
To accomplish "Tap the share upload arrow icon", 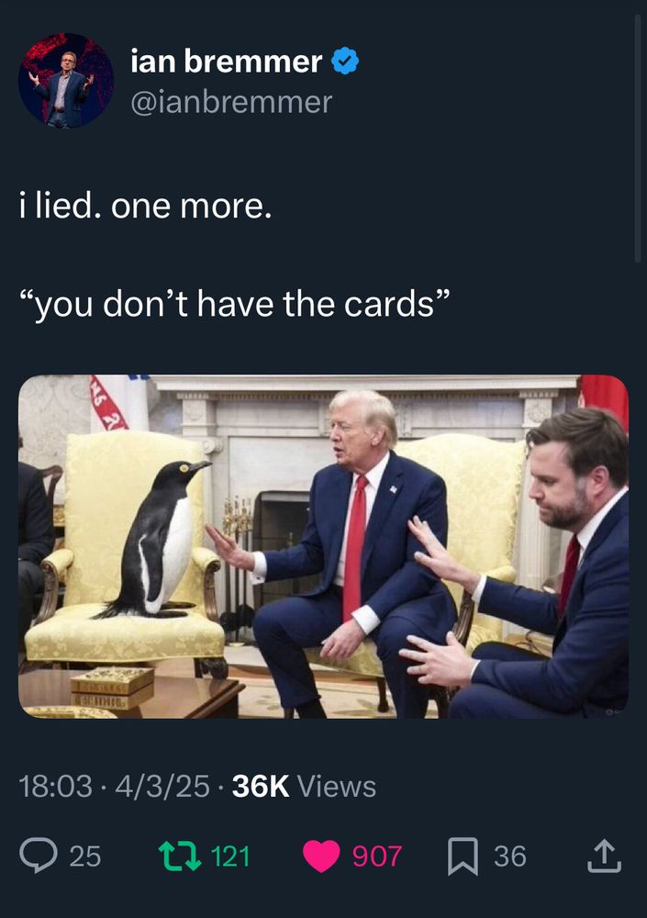I will click(x=604, y=856).
